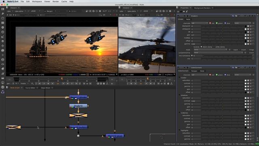The image size is (259, 146).
Task: Collapse the midtones section in ColorCorrect1
Action: (x=180, y=113)
